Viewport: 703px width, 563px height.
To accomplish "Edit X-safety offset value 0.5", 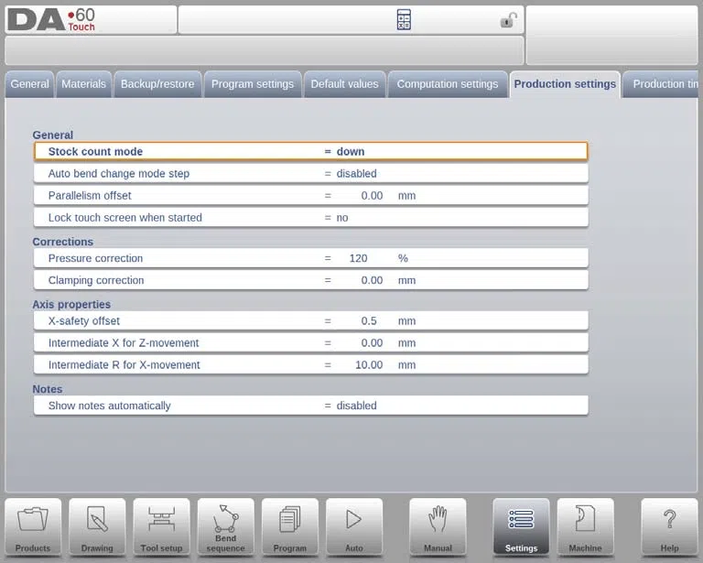I will click(369, 321).
